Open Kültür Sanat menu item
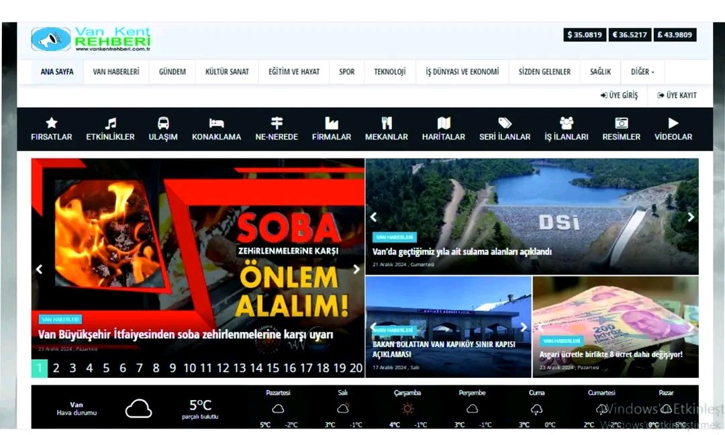725x435 pixels. tap(227, 72)
